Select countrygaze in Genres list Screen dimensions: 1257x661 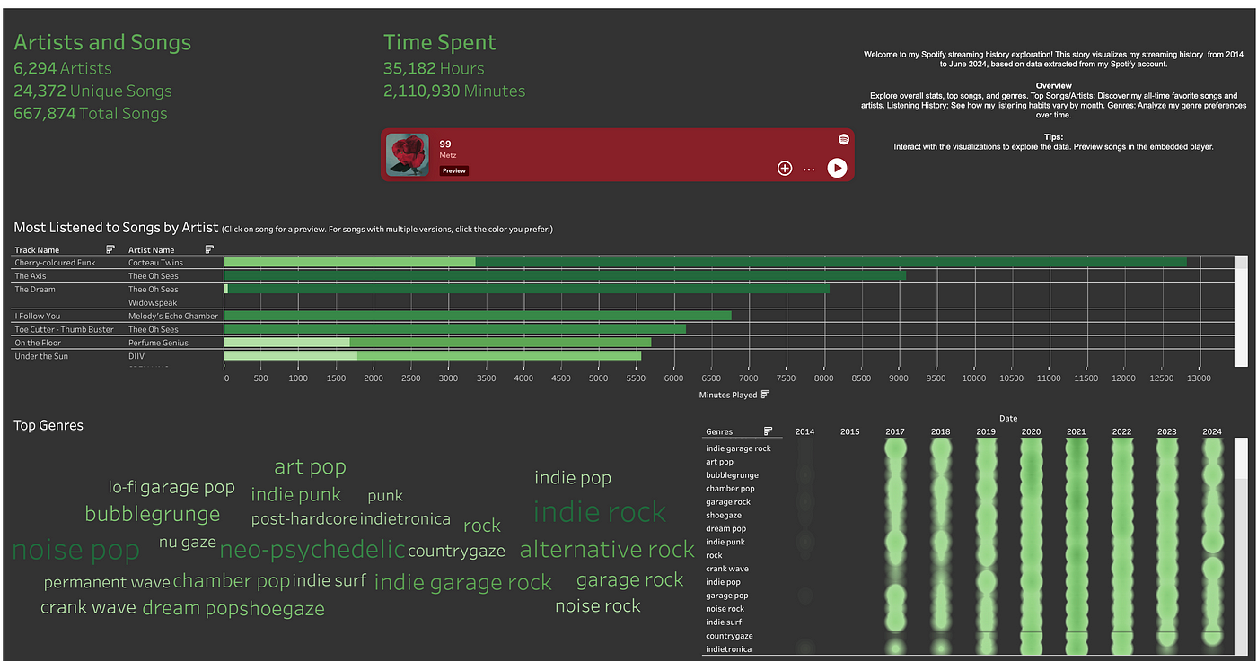pyautogui.click(x=729, y=636)
